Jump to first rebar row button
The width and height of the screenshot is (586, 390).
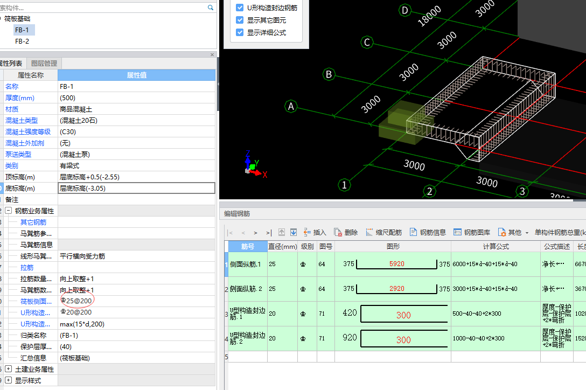[231, 233]
